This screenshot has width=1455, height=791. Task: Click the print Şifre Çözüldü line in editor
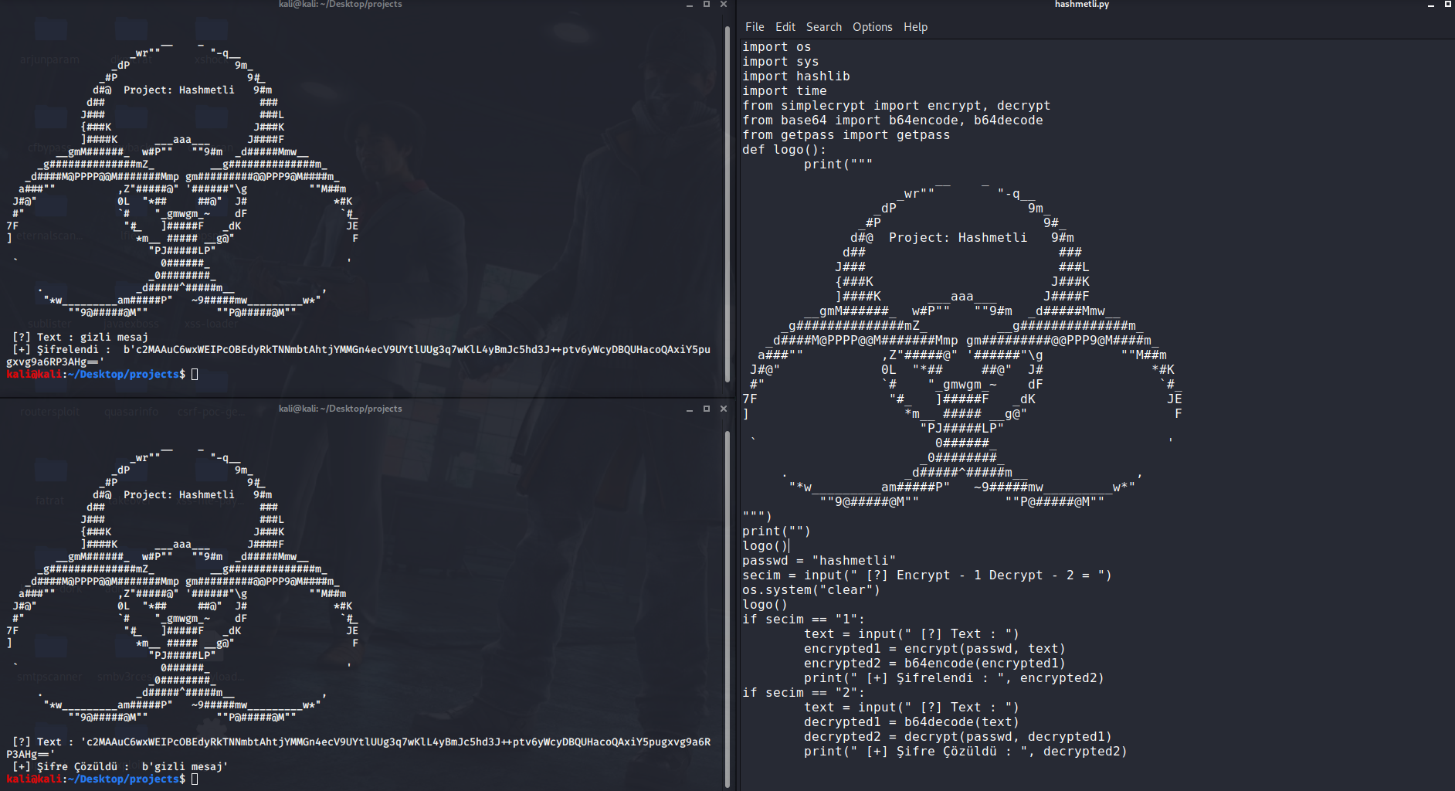965,752
